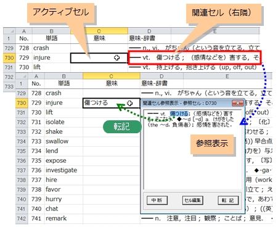Select row header 737
Viewport: 278px width, 227px height.
click(x=22, y=170)
